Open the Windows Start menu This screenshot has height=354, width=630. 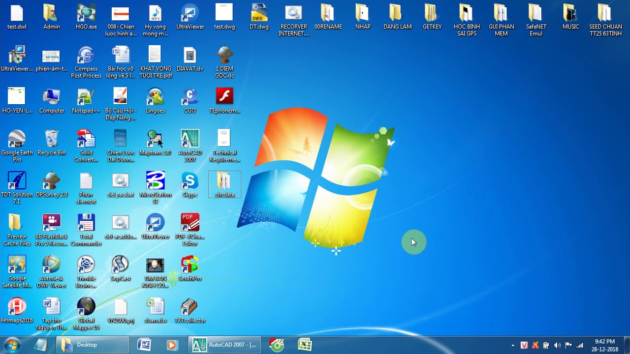(x=12, y=345)
